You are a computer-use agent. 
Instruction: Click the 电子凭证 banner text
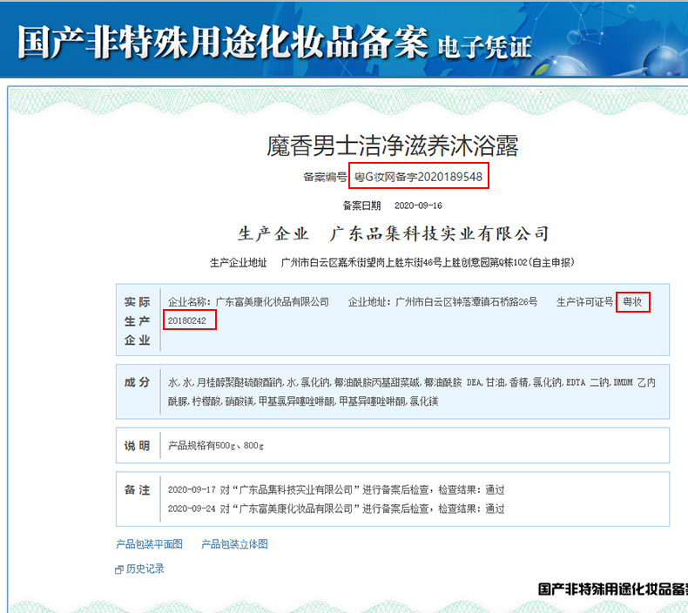pos(484,47)
